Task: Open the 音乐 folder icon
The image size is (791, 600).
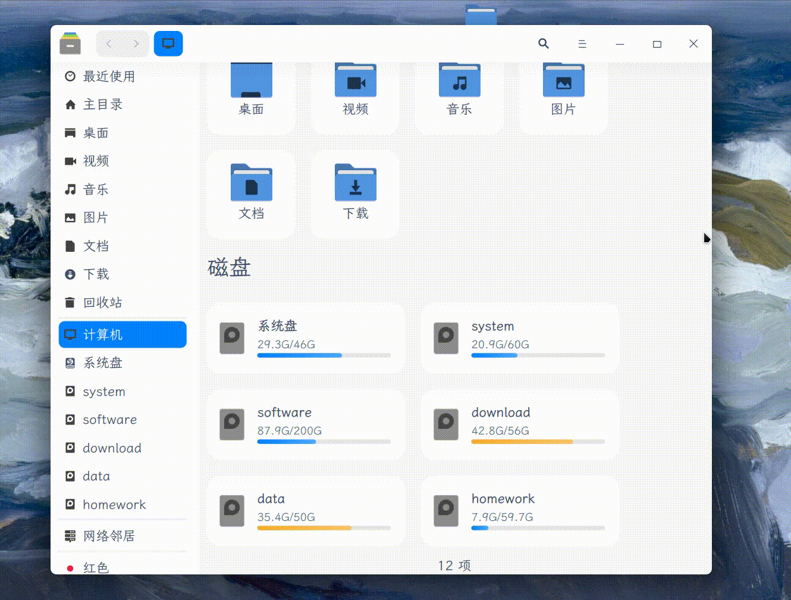Action: 459,83
